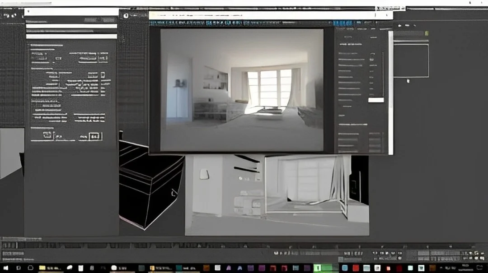Viewport: 488px width, 273px height.
Task: Click the empty preview box in right panel
Action: (x=411, y=61)
